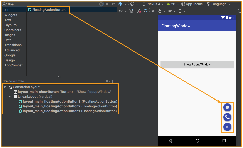Click the clear all constraints icon

coord(139,11)
